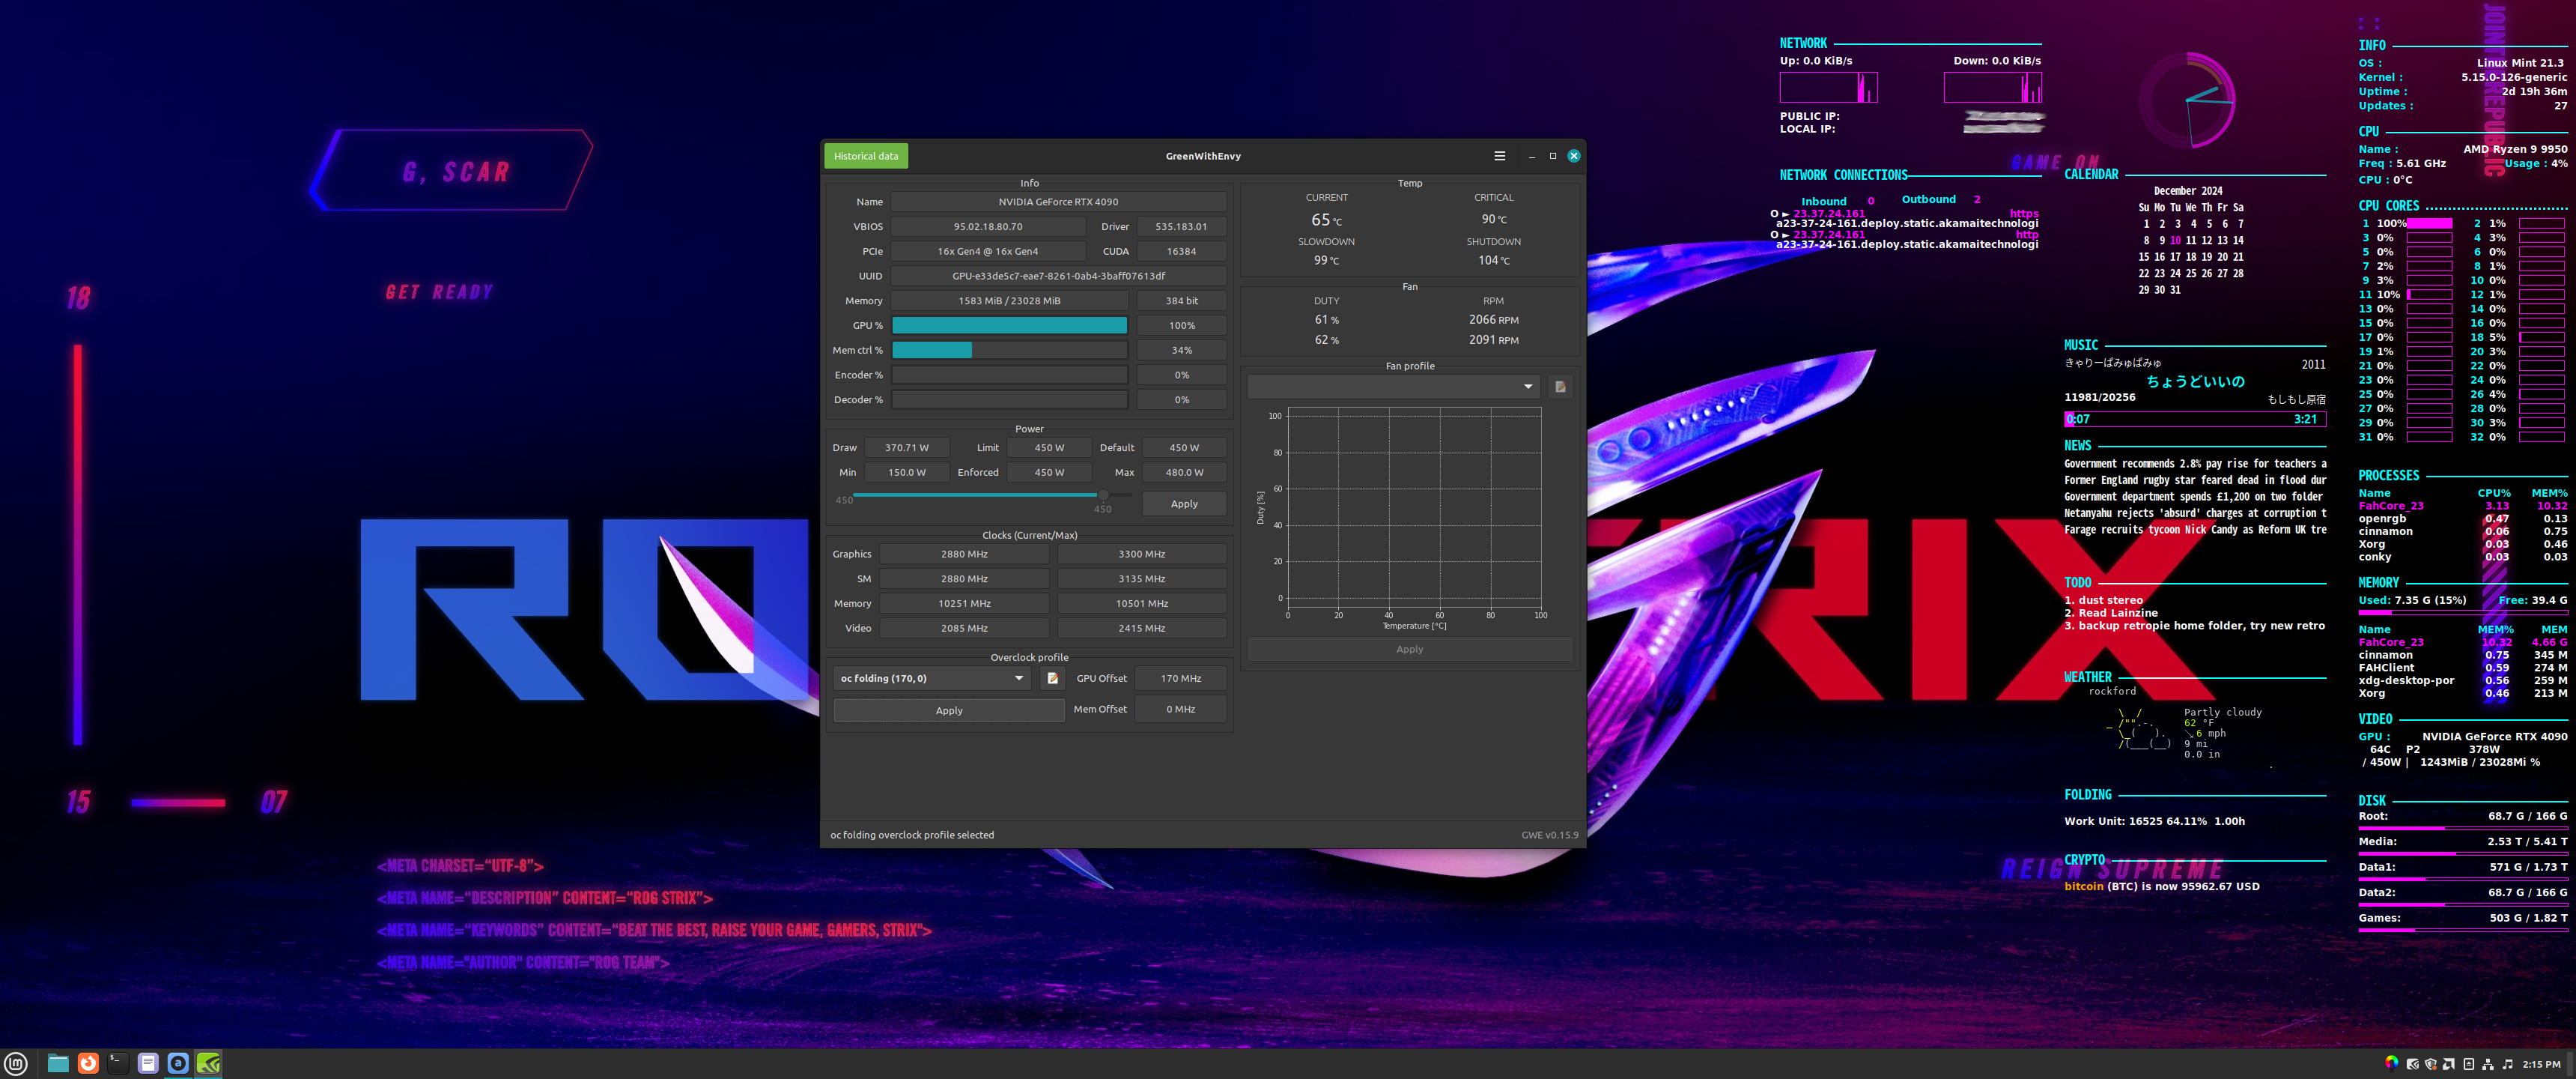Viewport: 2576px width, 1079px height.
Task: Click the VBIOS value 95.02.18.80.70
Action: pos(988,227)
